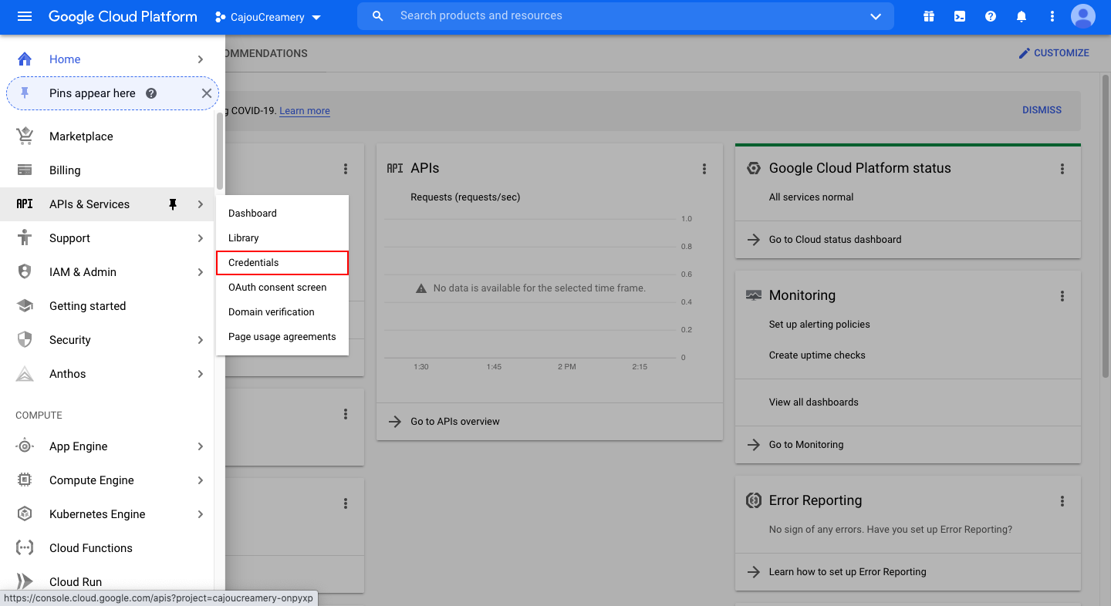
Task: Click Create uptime checks
Action: pyautogui.click(x=817, y=355)
